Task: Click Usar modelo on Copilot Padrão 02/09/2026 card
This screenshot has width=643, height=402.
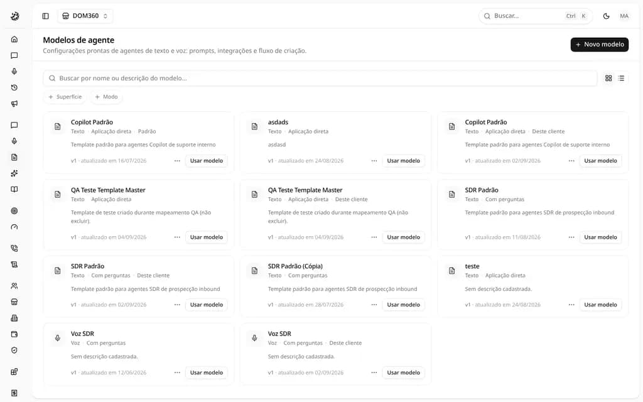Action: 600,161
